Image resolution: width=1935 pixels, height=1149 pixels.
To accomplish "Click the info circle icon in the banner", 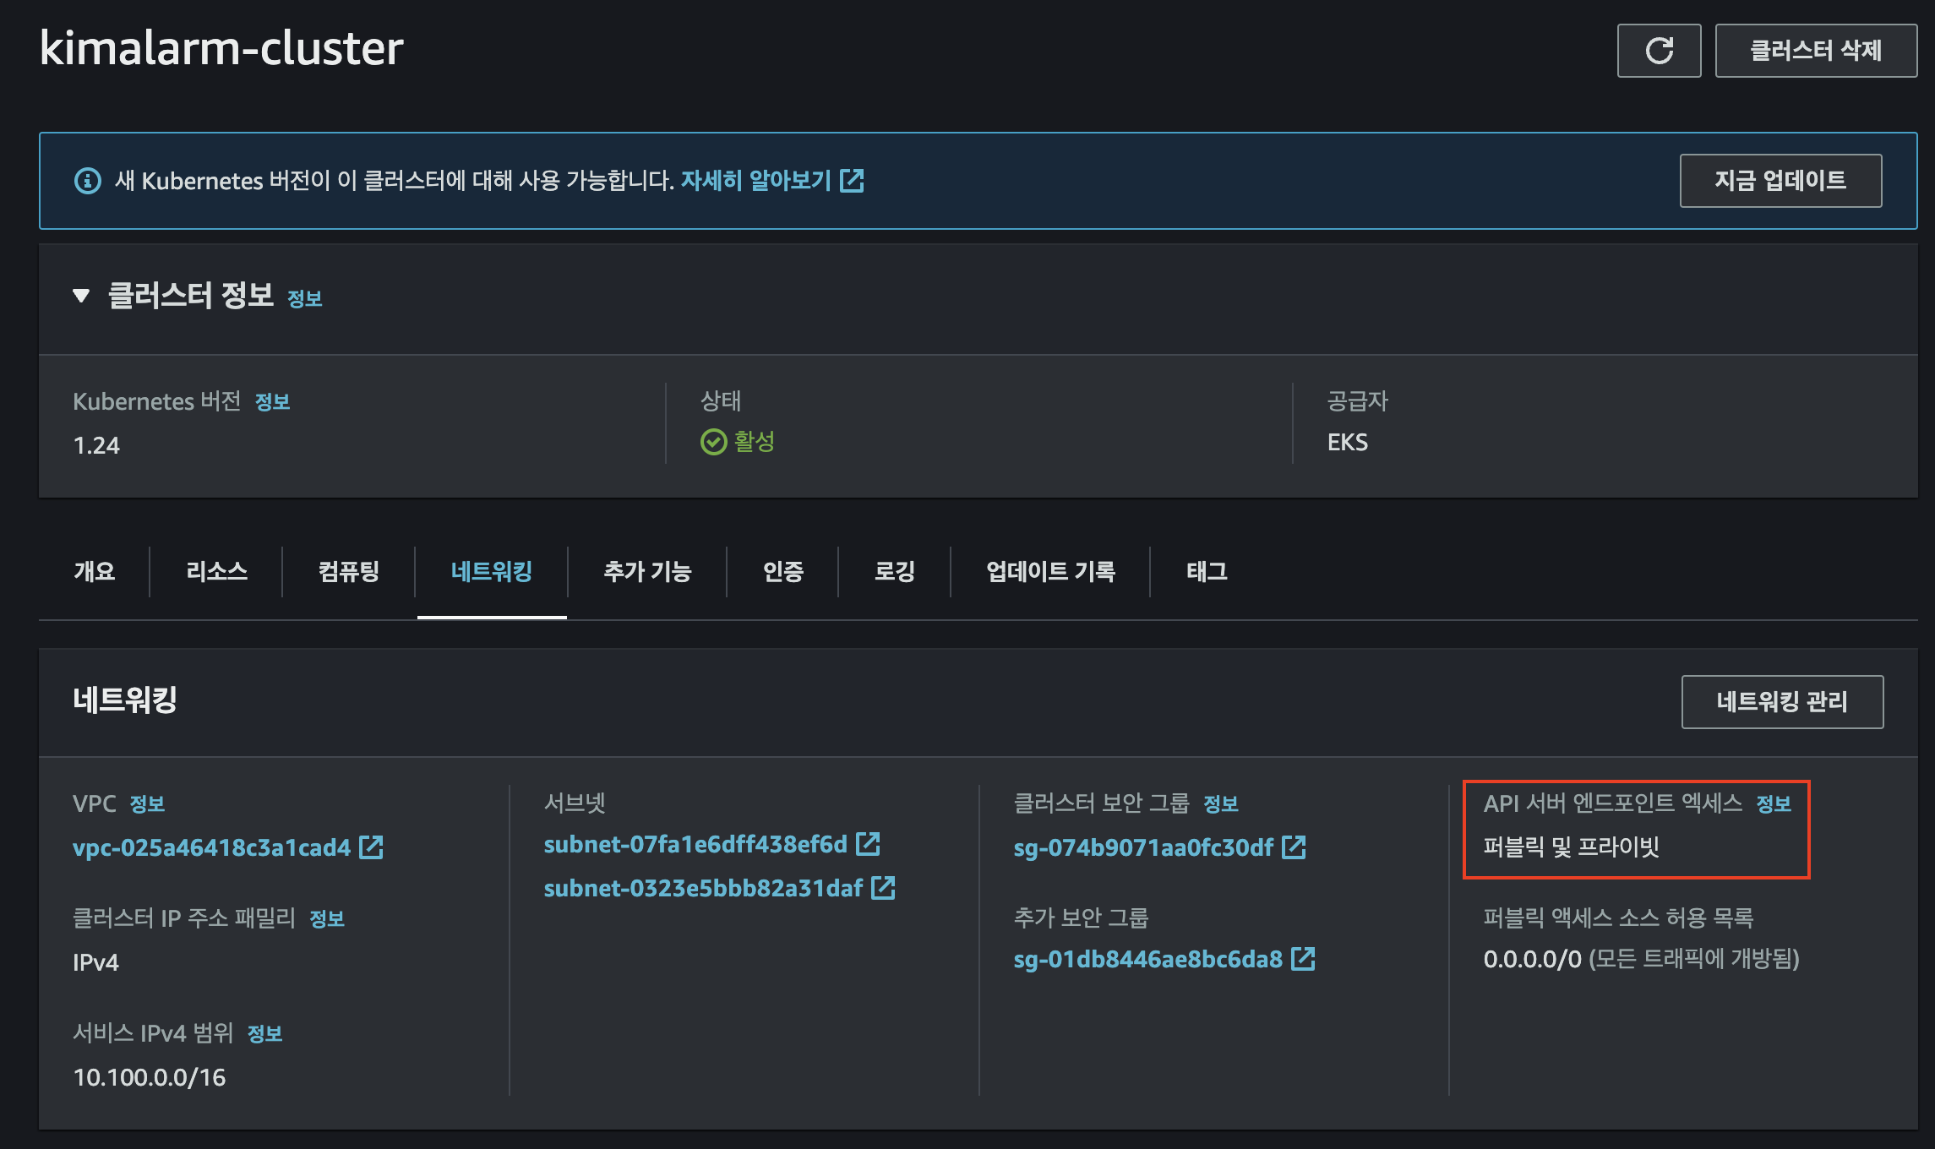I will pos(88,181).
